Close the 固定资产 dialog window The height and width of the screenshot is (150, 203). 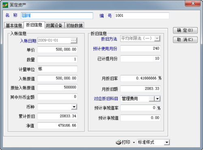point(193,4)
